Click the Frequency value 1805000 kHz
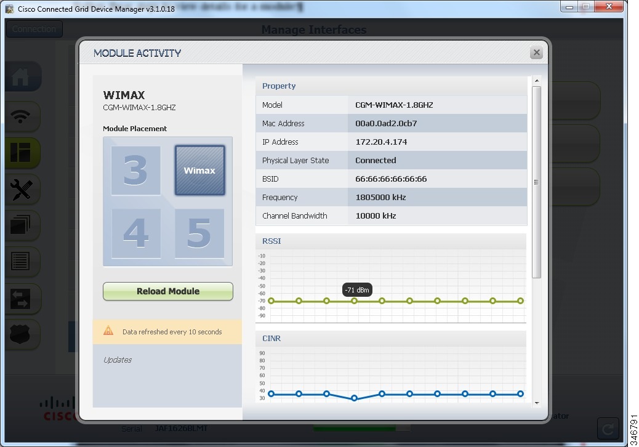639x447 pixels. click(x=380, y=197)
